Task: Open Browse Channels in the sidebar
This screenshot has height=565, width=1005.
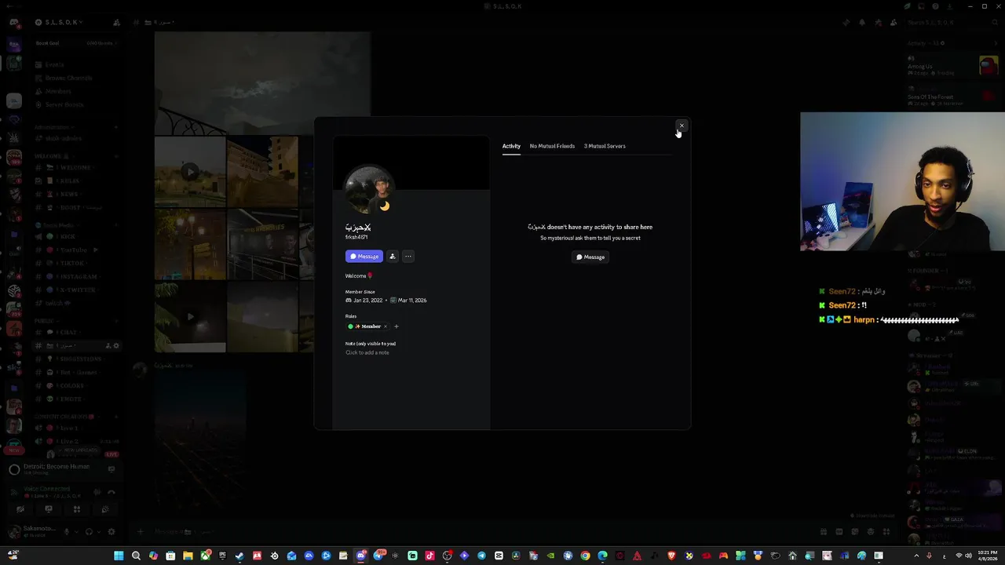Action: pyautogui.click(x=69, y=78)
